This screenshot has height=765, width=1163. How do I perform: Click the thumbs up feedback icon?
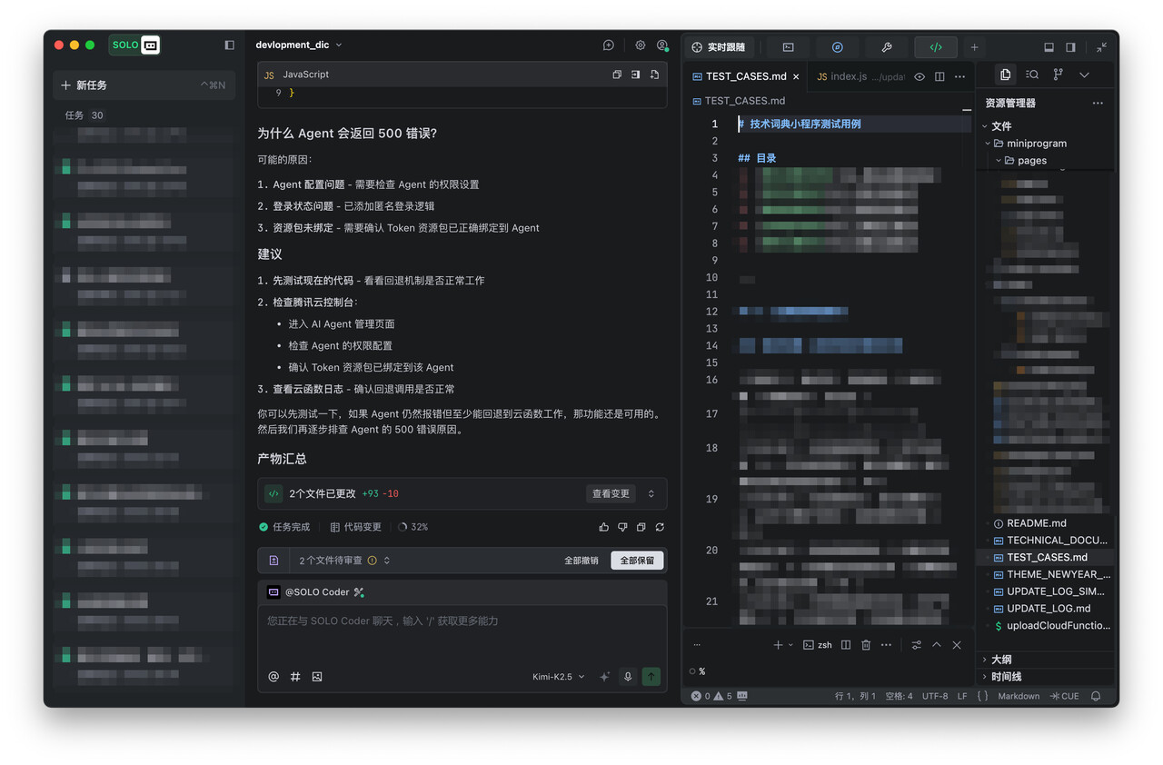point(604,527)
